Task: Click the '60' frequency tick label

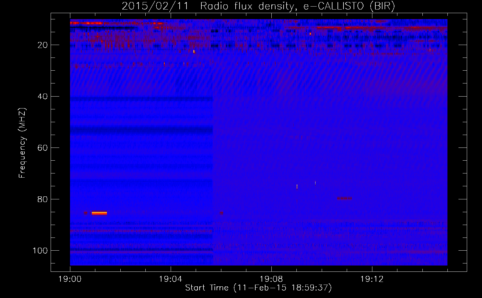Action: coord(43,148)
